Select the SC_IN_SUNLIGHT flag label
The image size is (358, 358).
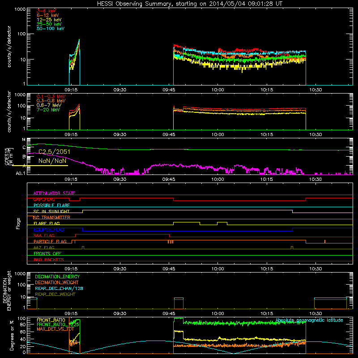51,211
